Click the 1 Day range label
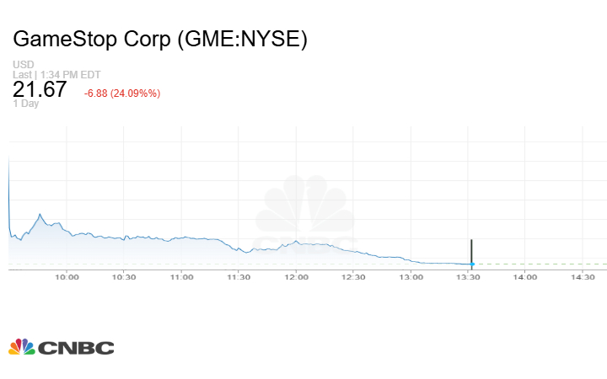Screen dimensions: 607x379 [x=26, y=104]
